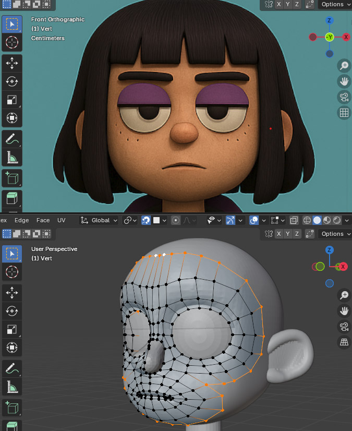The width and height of the screenshot is (352, 431).
Task: Choose the Scale tool in top viewport
Action: point(12,100)
